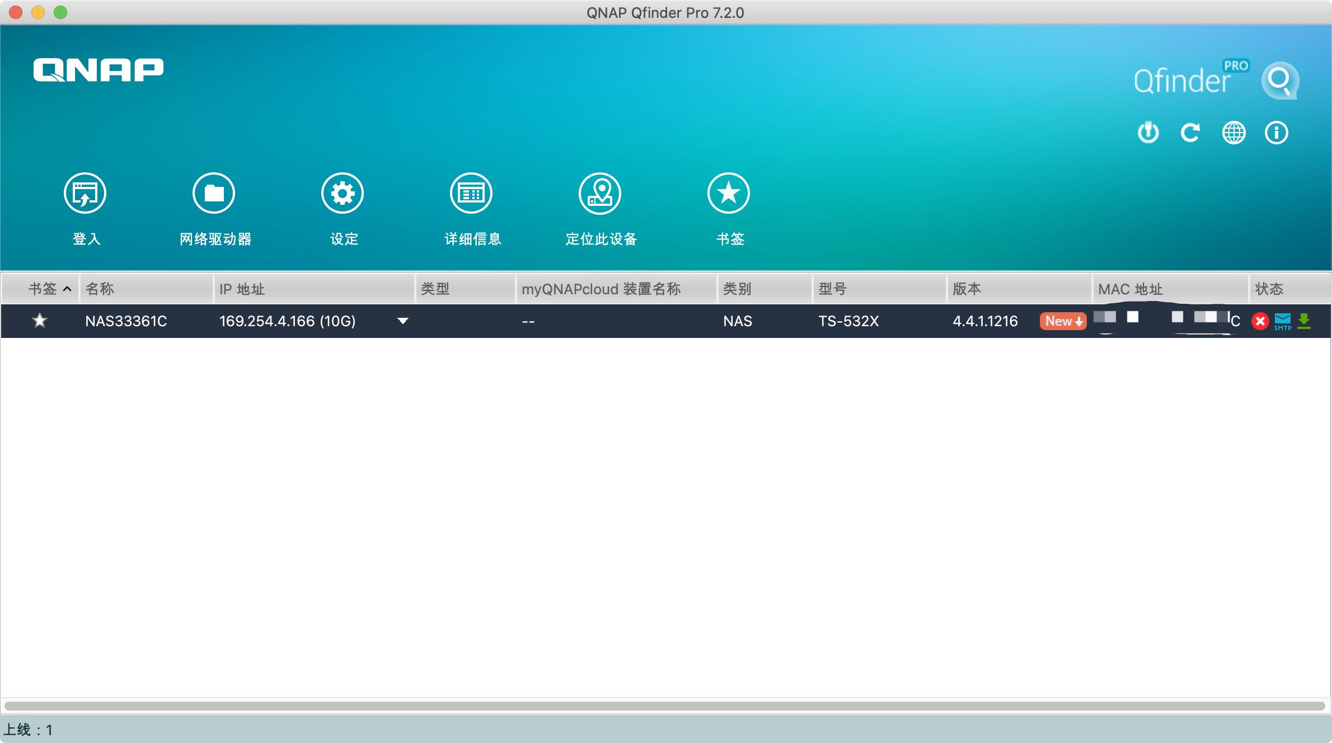Screen dimensions: 1332x743
Task: Expand the IP address dropdown arrow
Action: (x=402, y=321)
